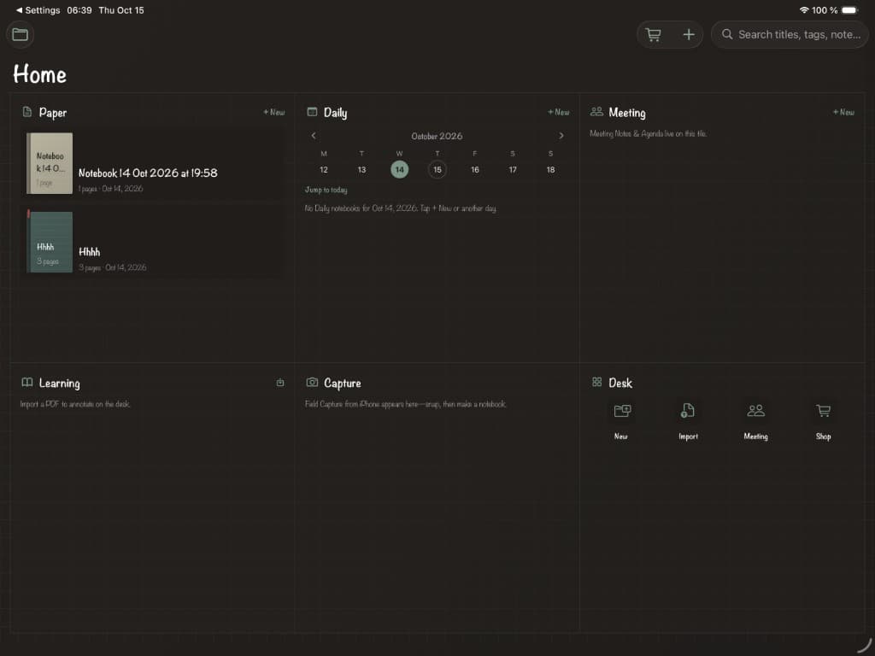Click the Desk grid icon
Image resolution: width=875 pixels, height=656 pixels.
tap(596, 382)
